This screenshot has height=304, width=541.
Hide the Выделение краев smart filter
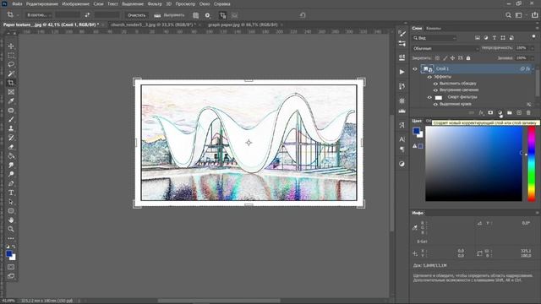click(x=435, y=104)
